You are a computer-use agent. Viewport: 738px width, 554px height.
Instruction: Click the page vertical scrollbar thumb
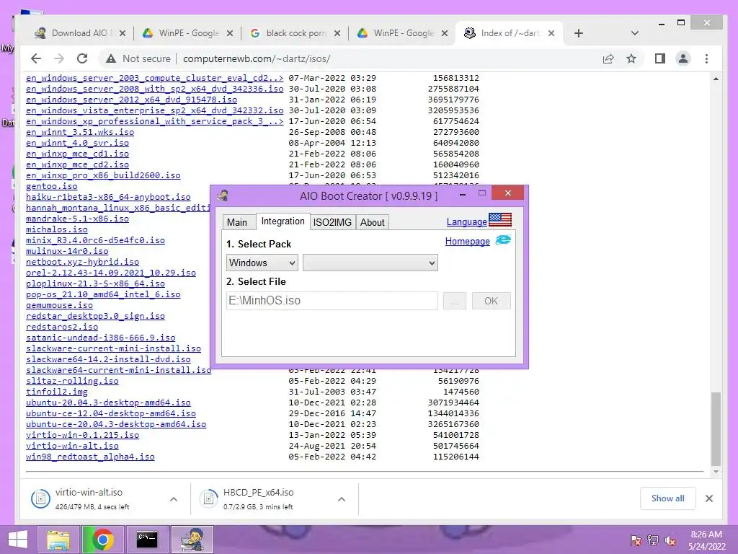tap(716, 428)
